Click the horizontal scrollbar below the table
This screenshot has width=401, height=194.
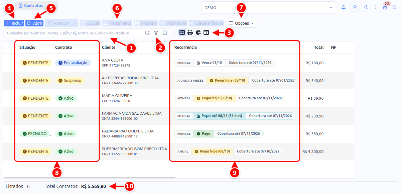click(89, 178)
